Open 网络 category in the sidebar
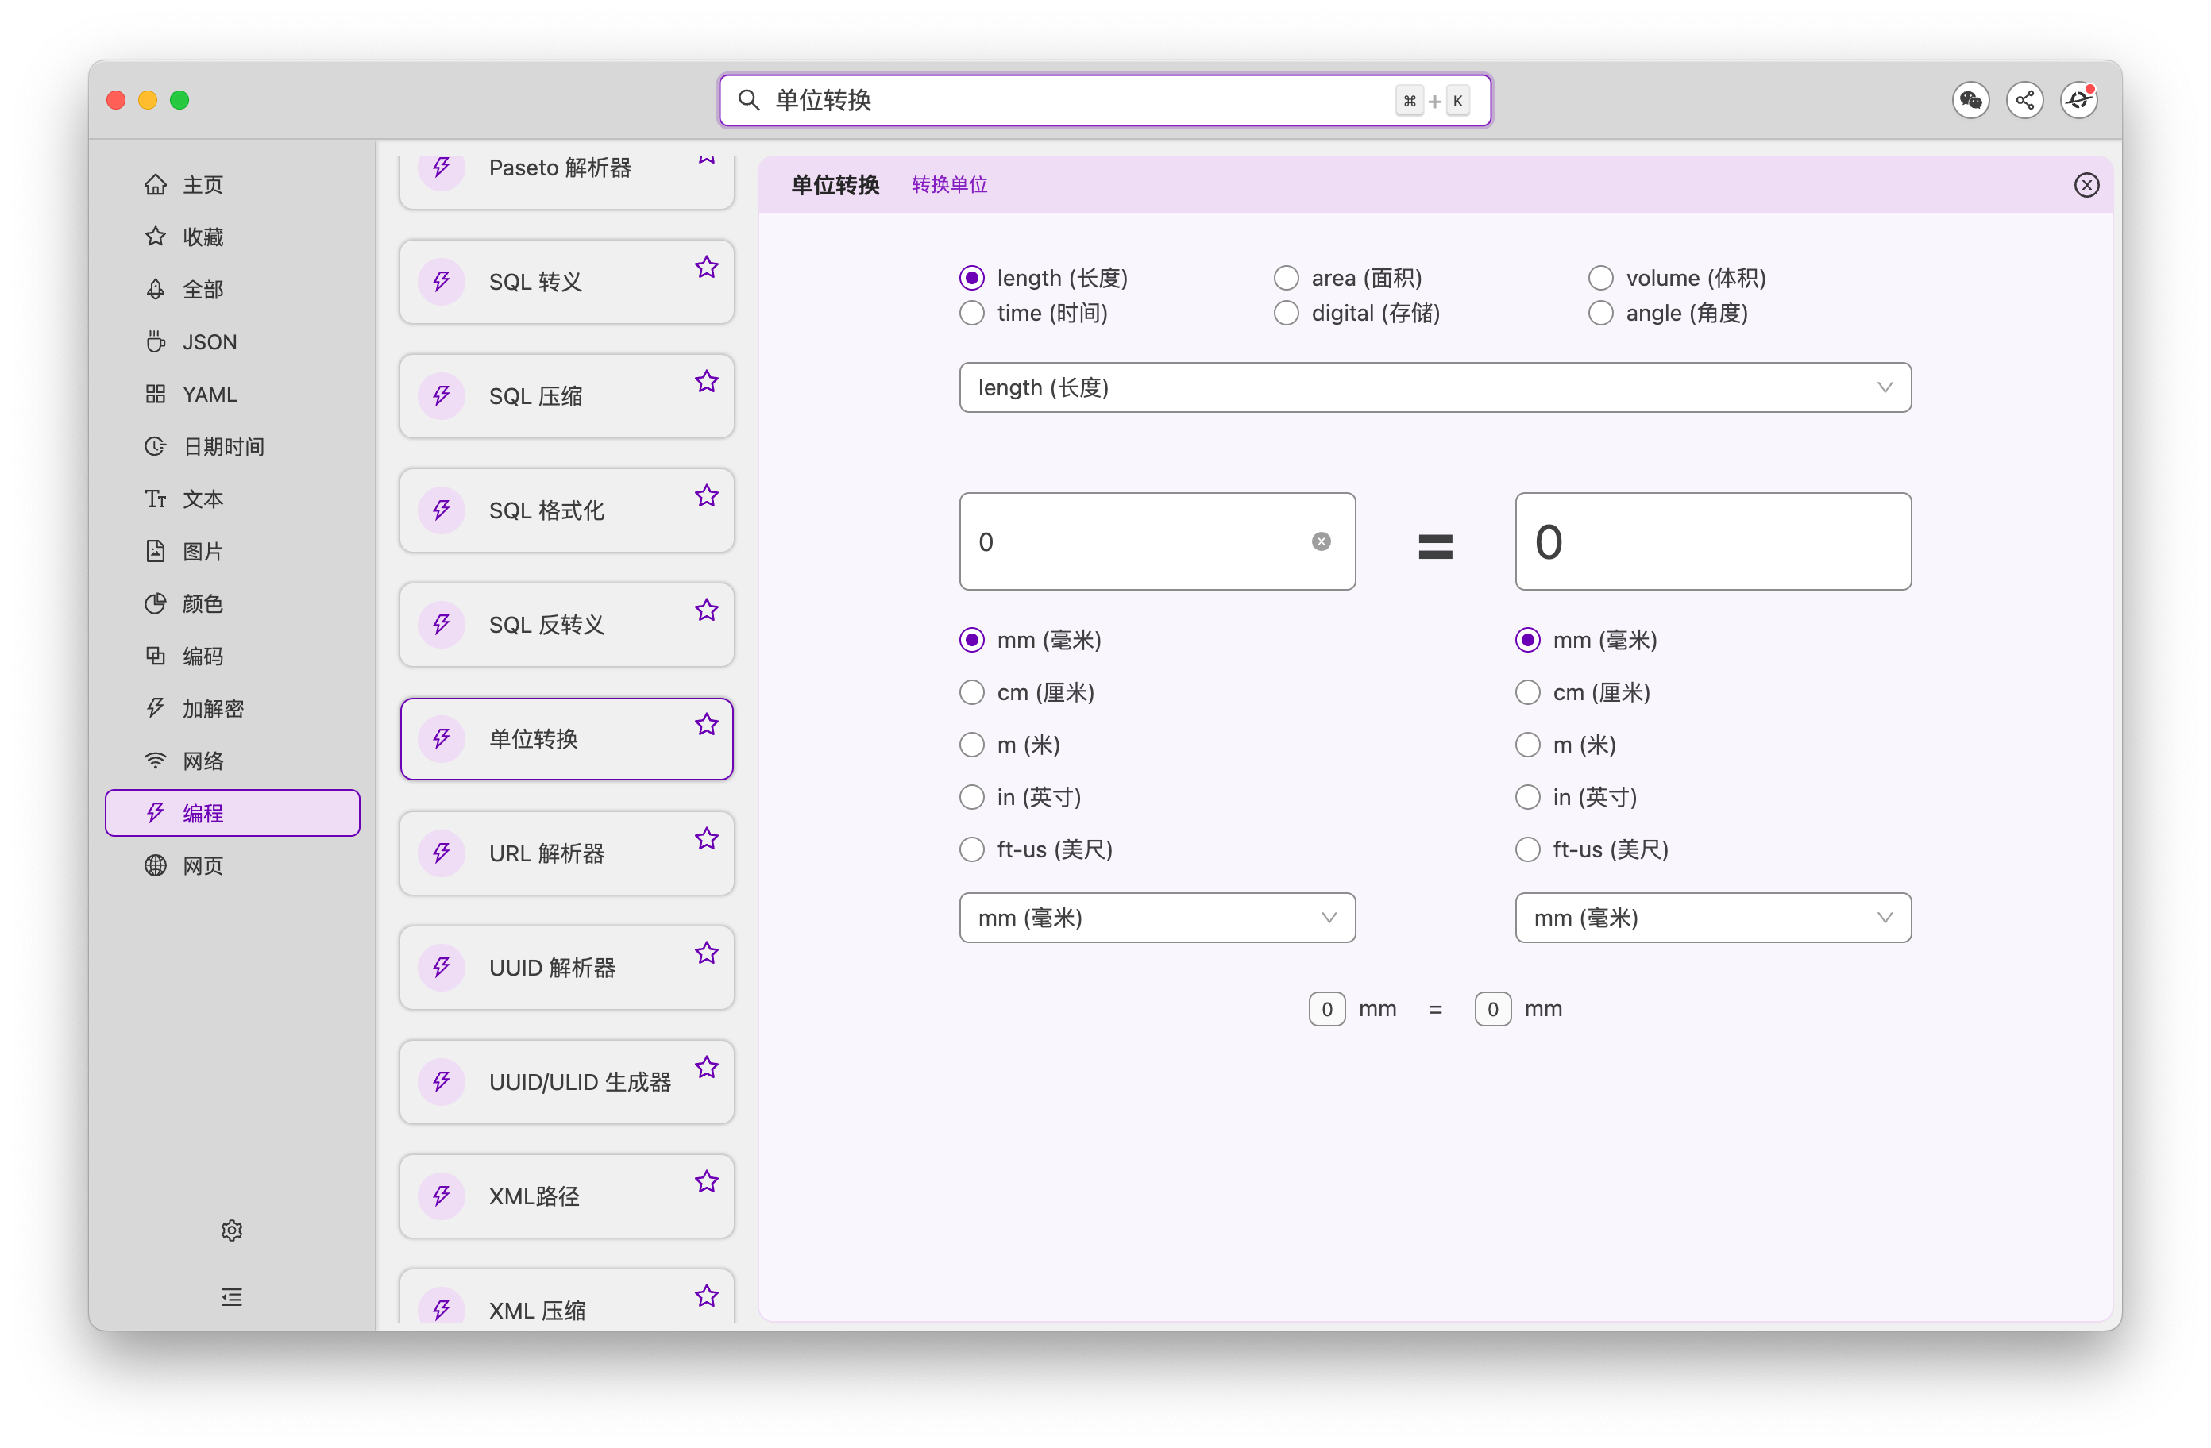Image resolution: width=2211 pixels, height=1448 pixels. pos(232,761)
